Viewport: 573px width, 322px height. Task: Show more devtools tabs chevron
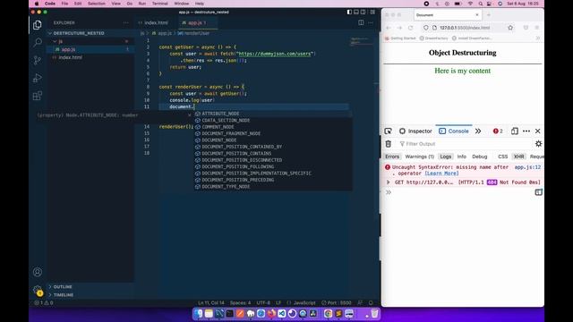click(x=478, y=131)
